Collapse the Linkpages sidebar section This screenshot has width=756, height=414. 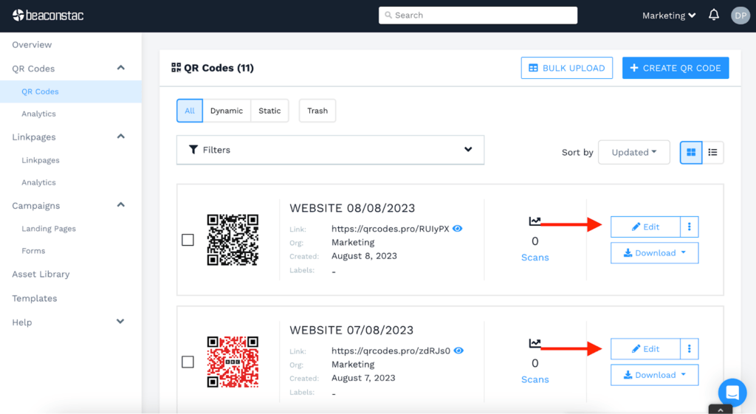120,137
